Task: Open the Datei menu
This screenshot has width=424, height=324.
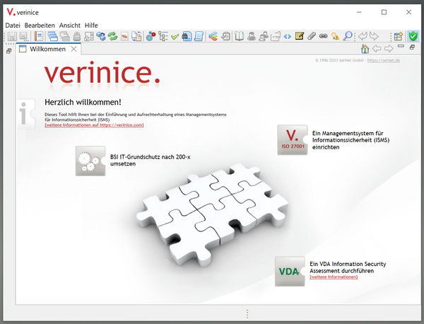Action: coord(13,25)
